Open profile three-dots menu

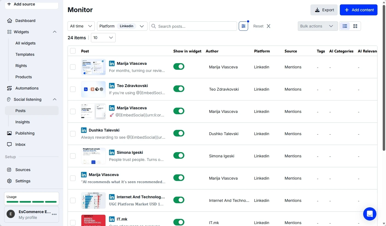54,214
